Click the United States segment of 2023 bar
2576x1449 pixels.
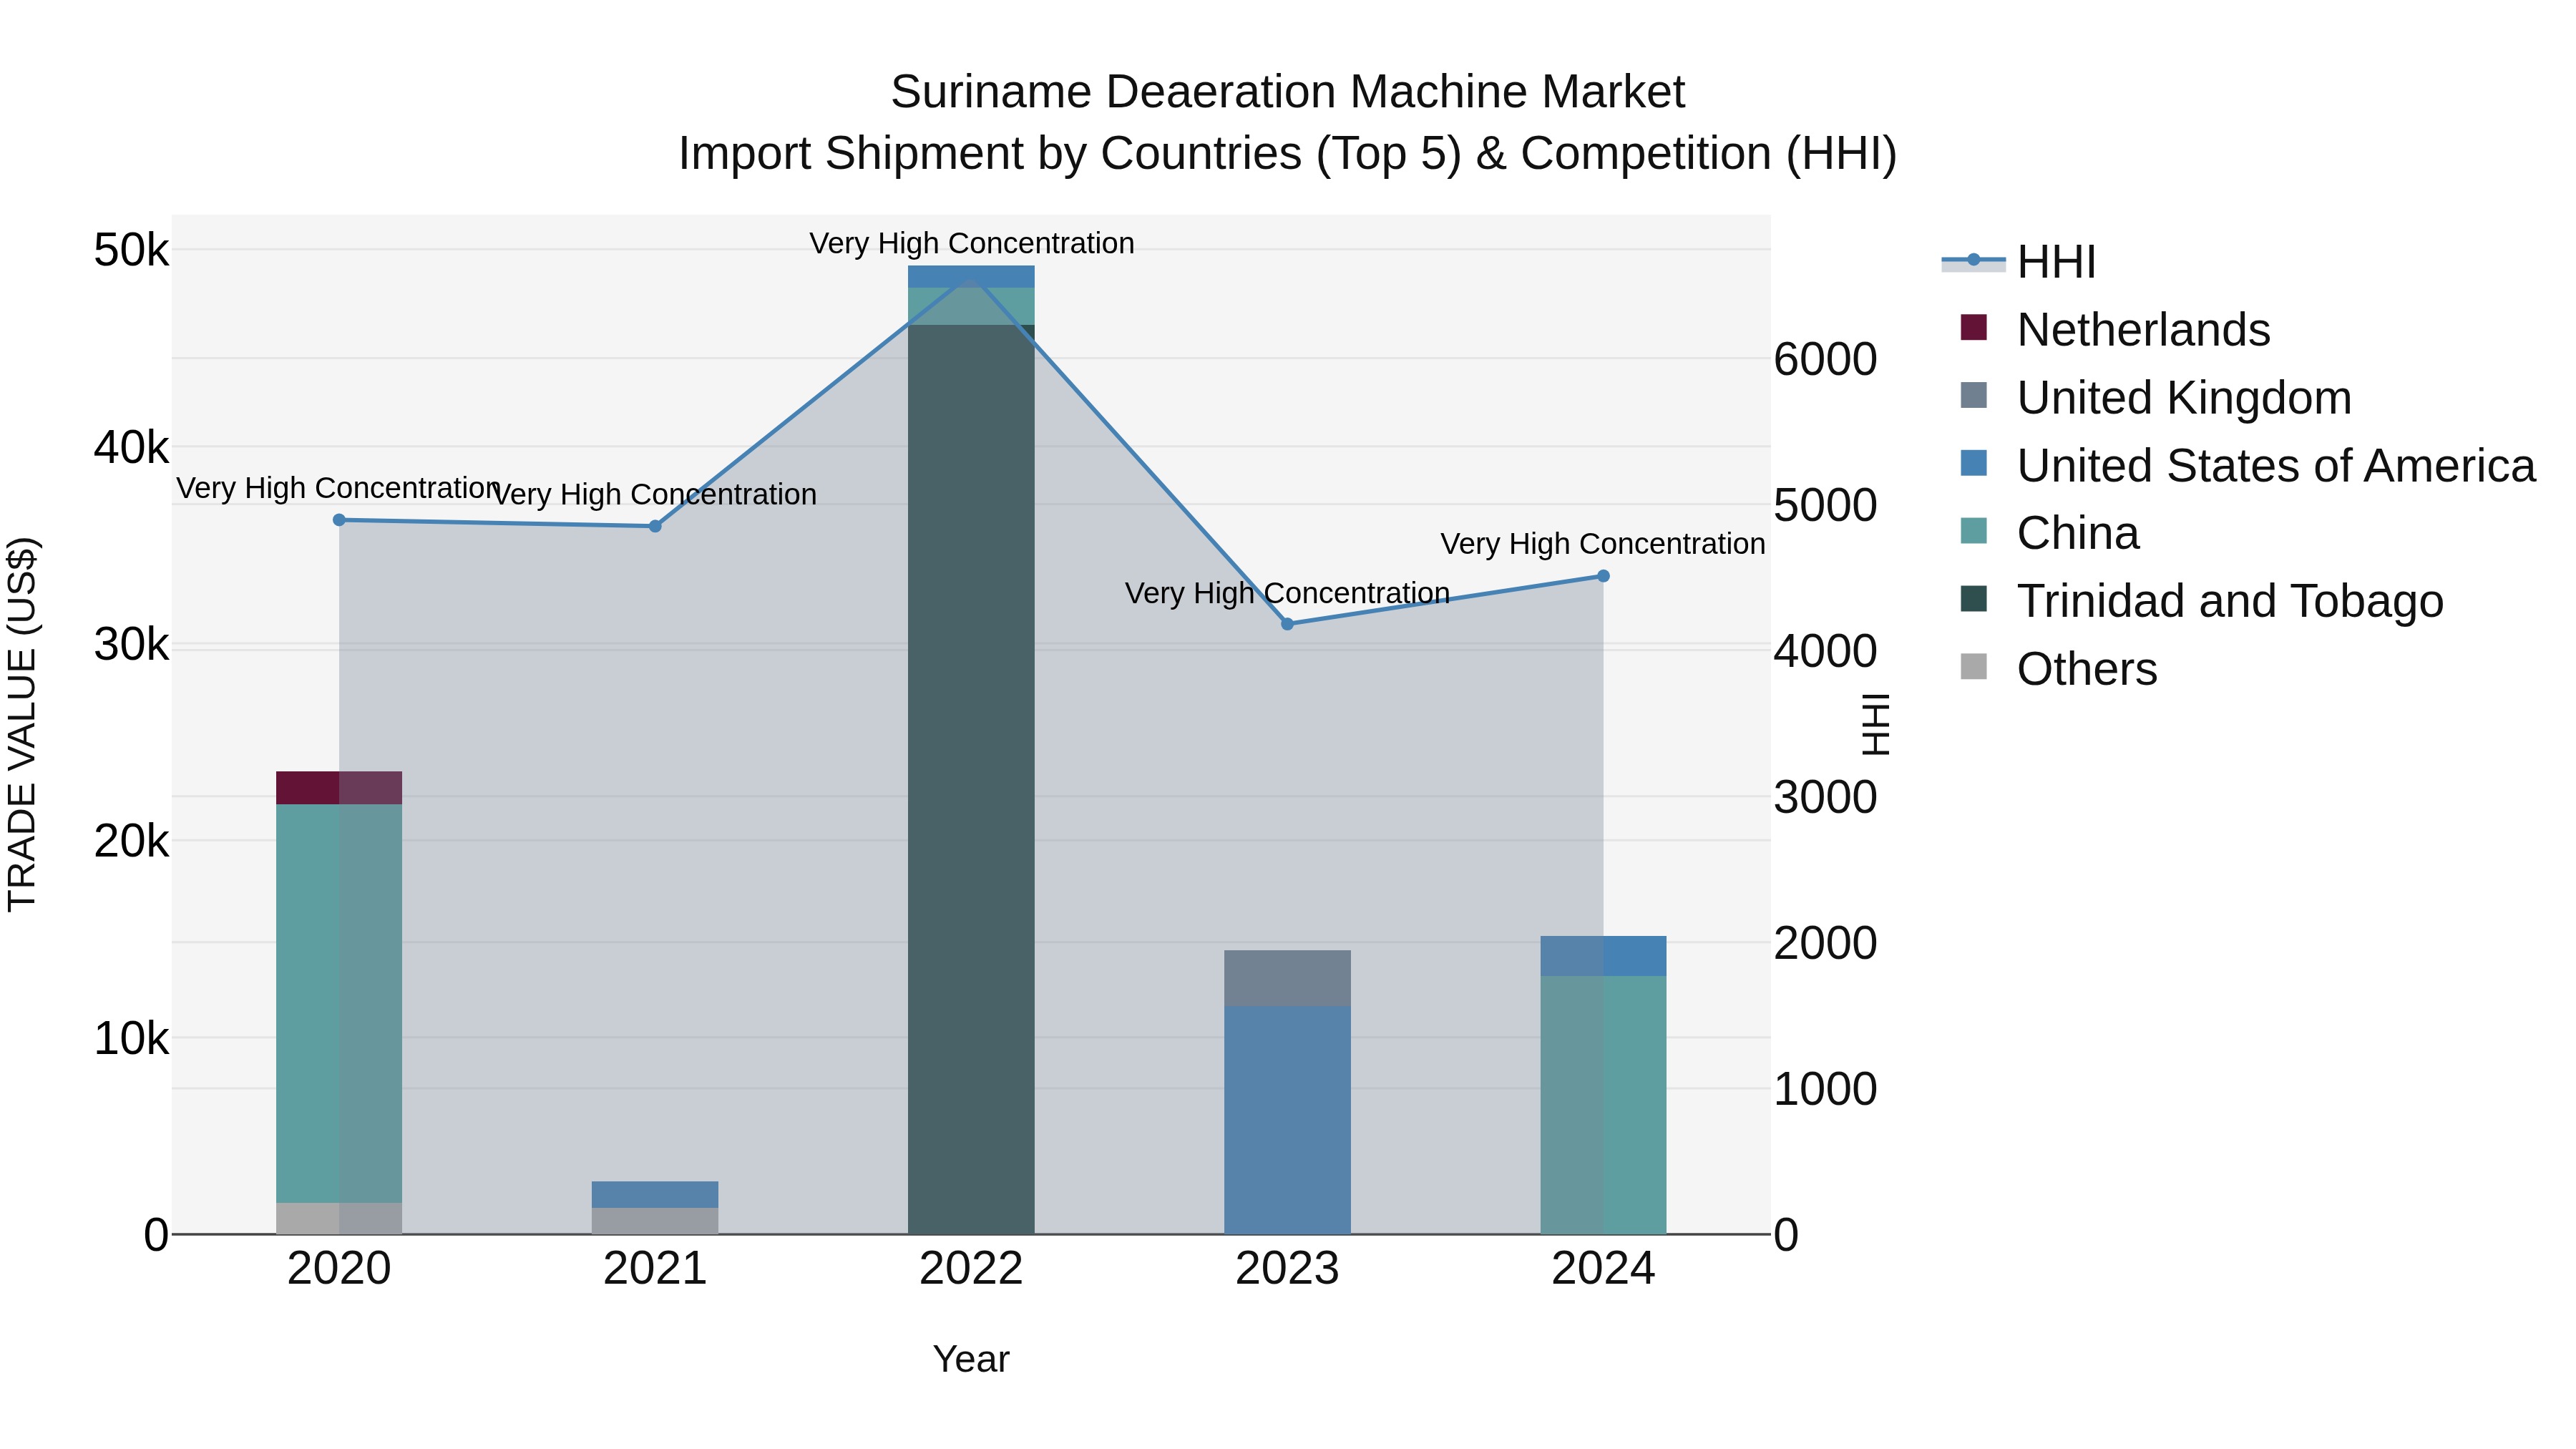tap(1287, 1120)
